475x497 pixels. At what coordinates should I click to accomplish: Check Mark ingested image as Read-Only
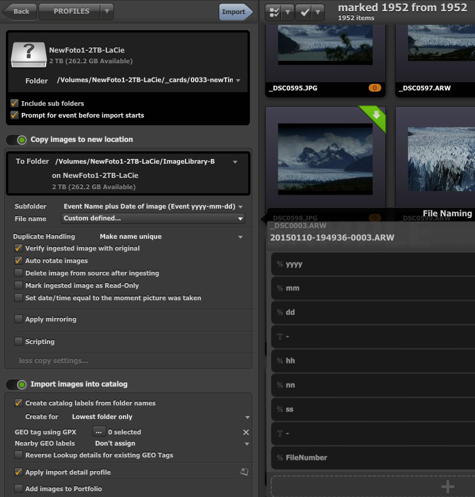(18, 285)
